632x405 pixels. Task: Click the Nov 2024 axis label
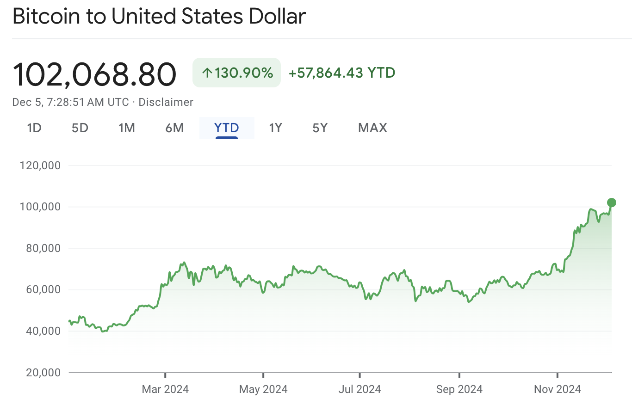point(558,389)
